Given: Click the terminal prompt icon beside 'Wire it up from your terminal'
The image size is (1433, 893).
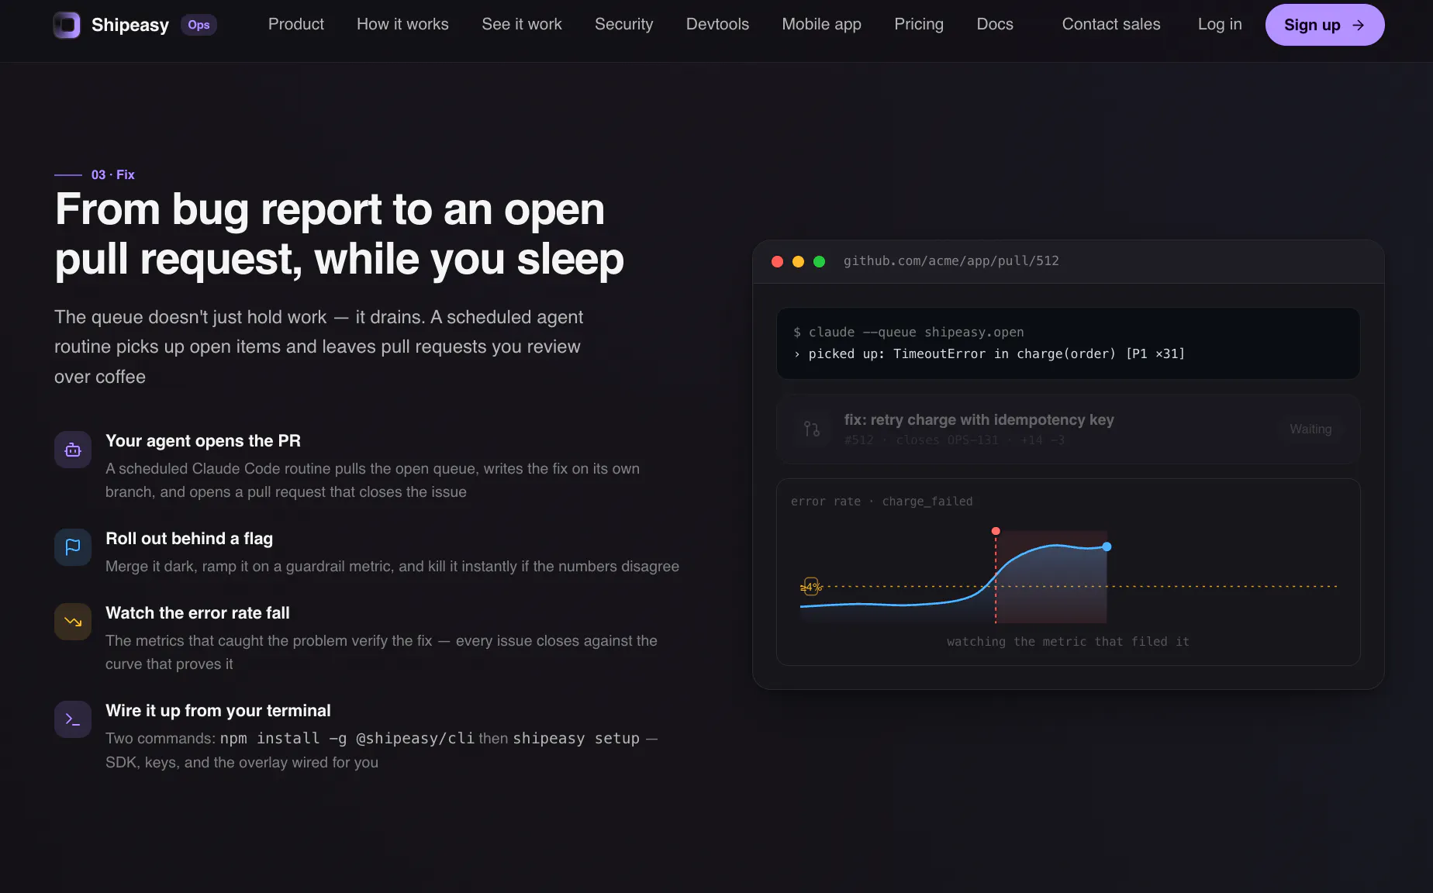Looking at the screenshot, I should tap(73, 719).
